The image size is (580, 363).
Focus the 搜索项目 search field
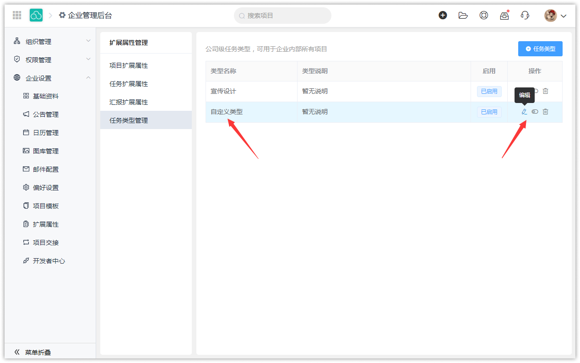pos(282,16)
